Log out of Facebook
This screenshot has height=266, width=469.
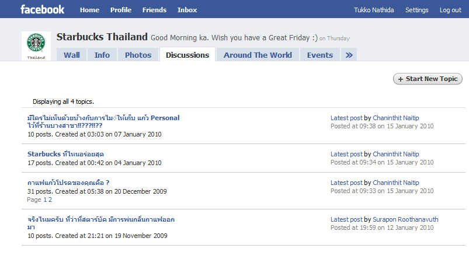click(x=450, y=10)
